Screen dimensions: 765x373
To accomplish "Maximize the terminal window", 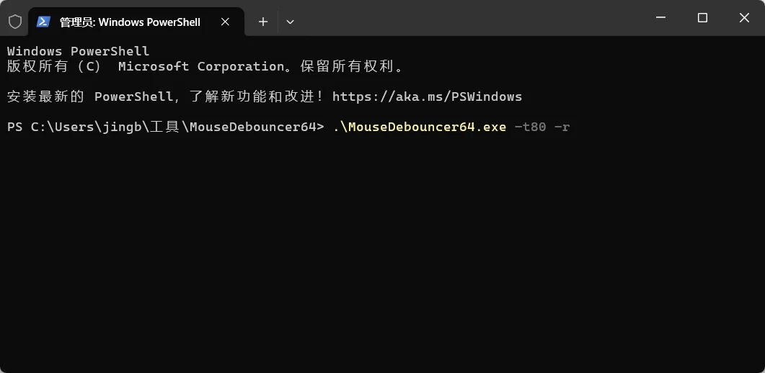I will coord(702,18).
